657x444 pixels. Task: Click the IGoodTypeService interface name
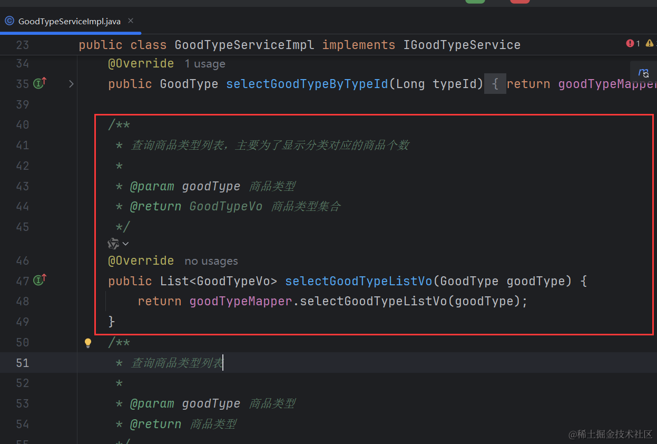click(x=462, y=45)
